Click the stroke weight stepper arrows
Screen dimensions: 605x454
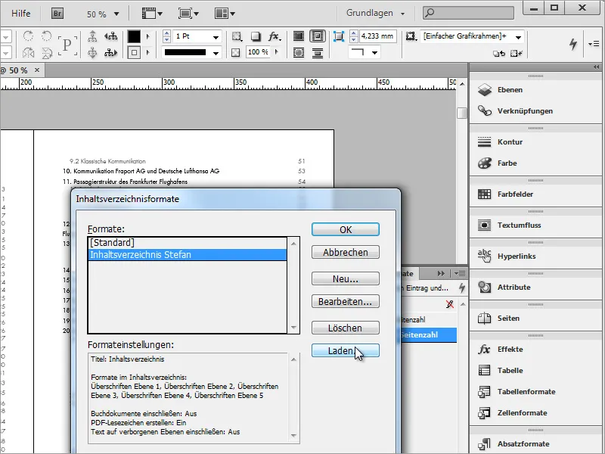coord(166,36)
